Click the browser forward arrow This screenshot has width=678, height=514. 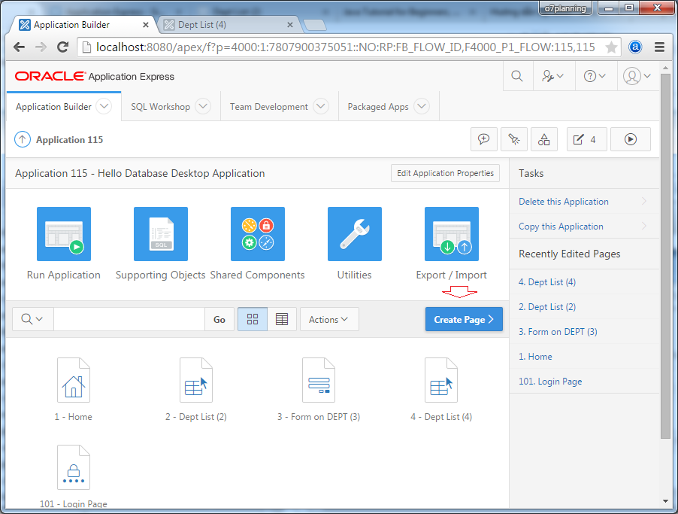coord(41,47)
